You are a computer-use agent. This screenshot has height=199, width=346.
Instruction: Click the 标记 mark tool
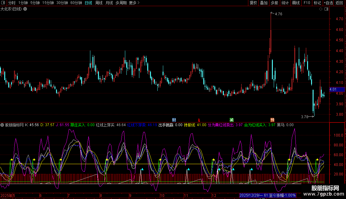point(317,3)
